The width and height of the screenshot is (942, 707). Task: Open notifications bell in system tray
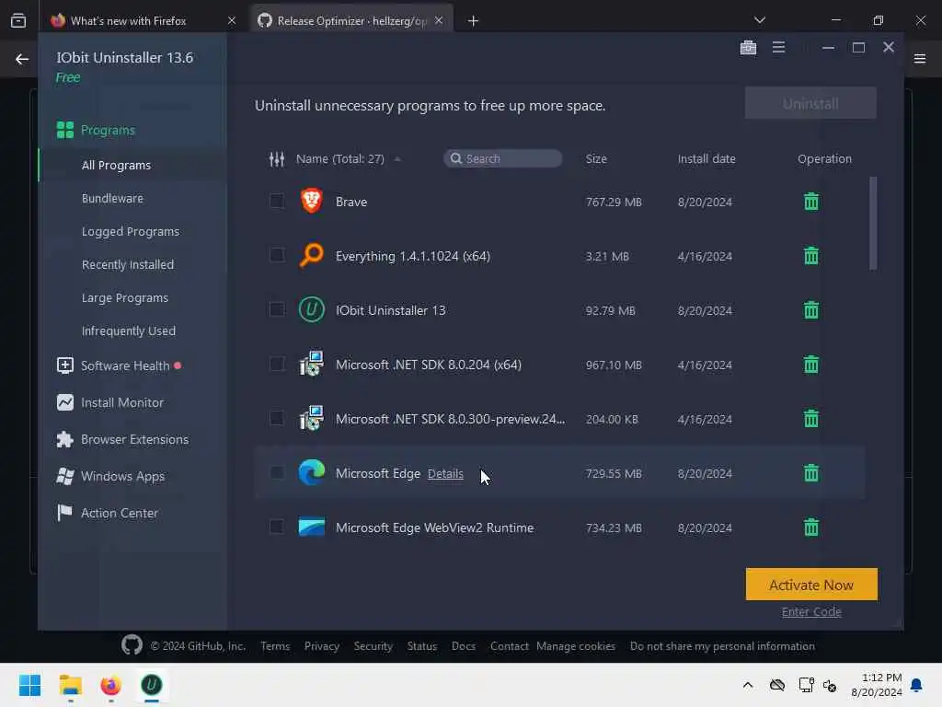[916, 685]
